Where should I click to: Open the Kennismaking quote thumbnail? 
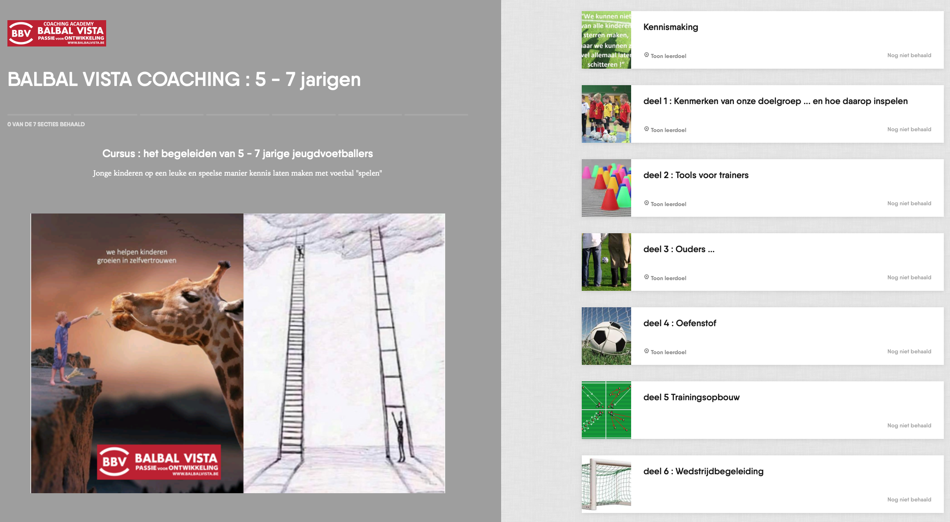point(606,40)
